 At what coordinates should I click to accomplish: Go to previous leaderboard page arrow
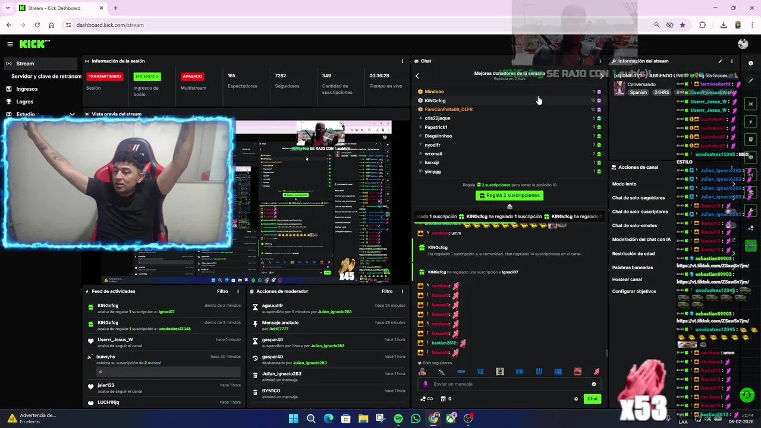coord(417,76)
